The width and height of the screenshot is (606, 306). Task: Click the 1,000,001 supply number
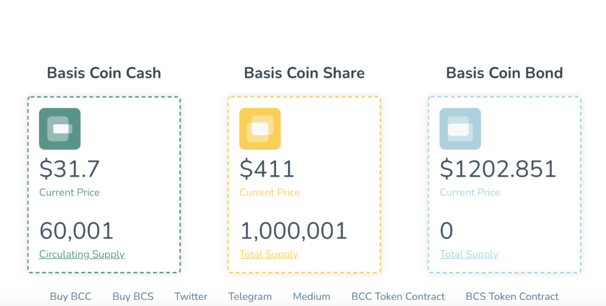(293, 231)
